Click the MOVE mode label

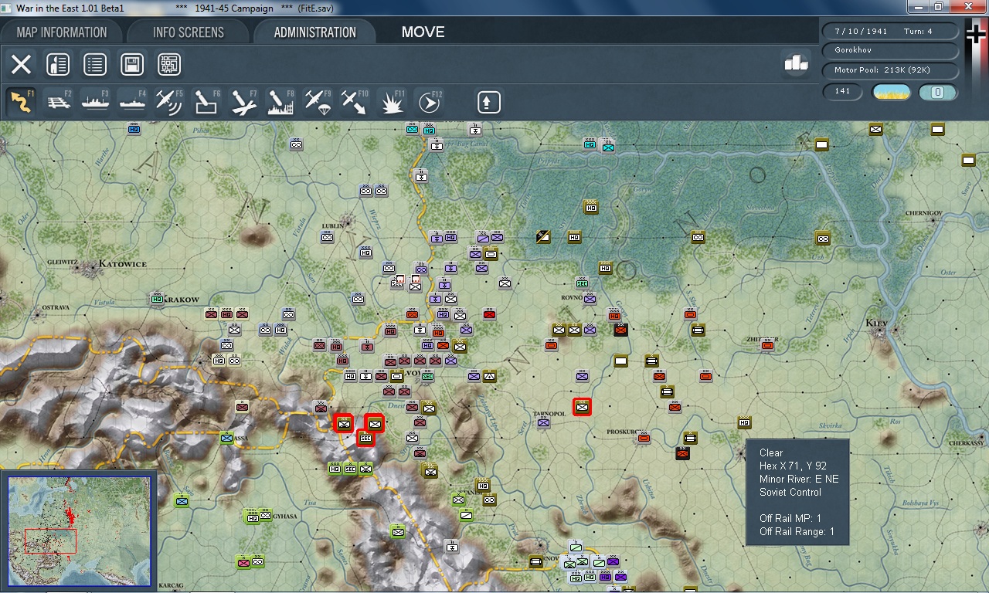coord(423,32)
